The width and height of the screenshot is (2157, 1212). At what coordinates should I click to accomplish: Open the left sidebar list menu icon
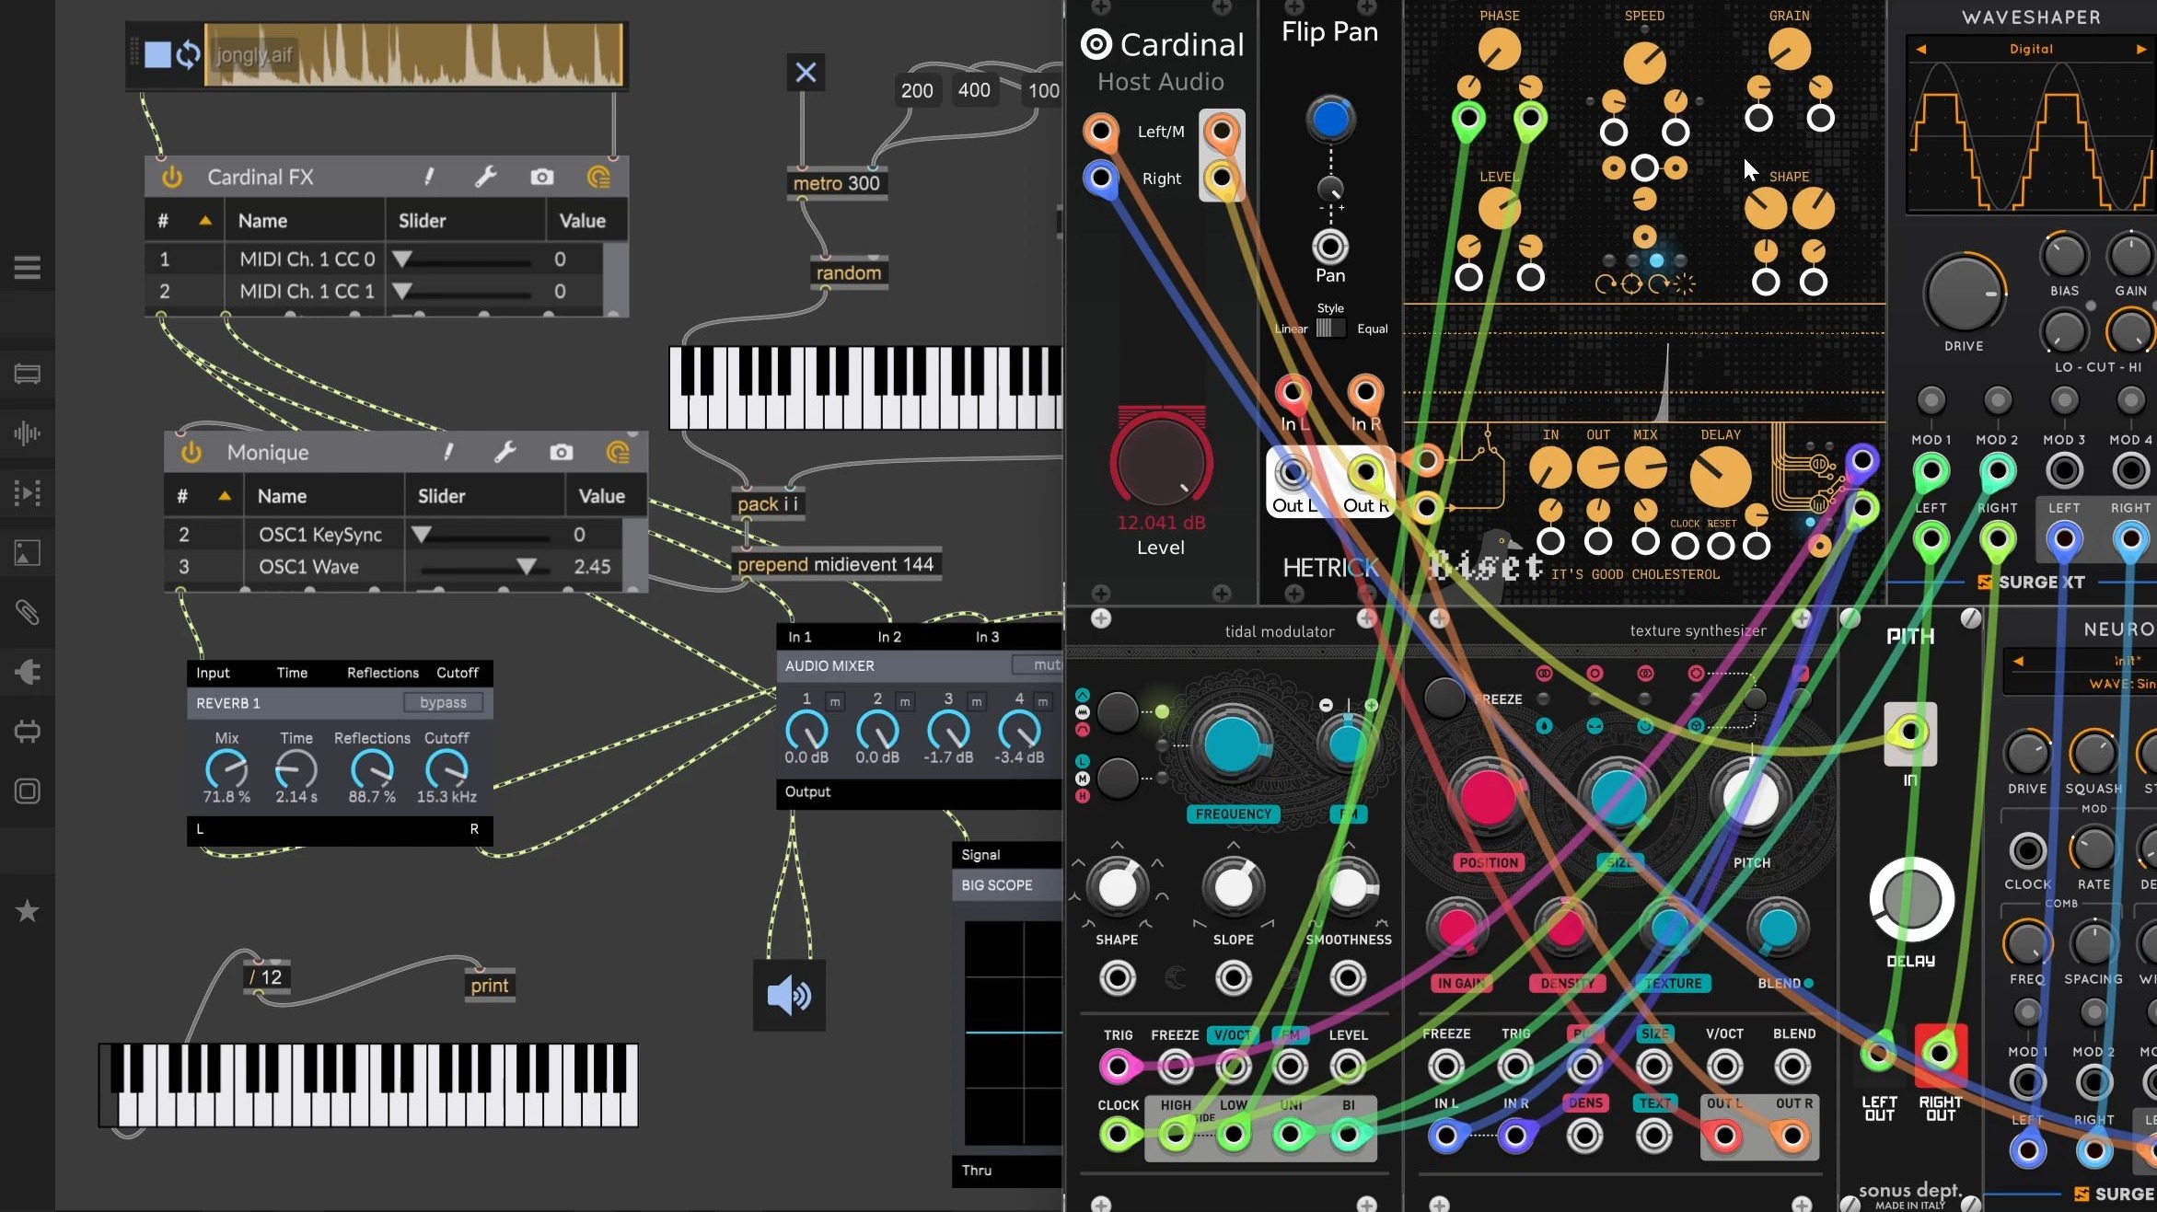point(28,268)
